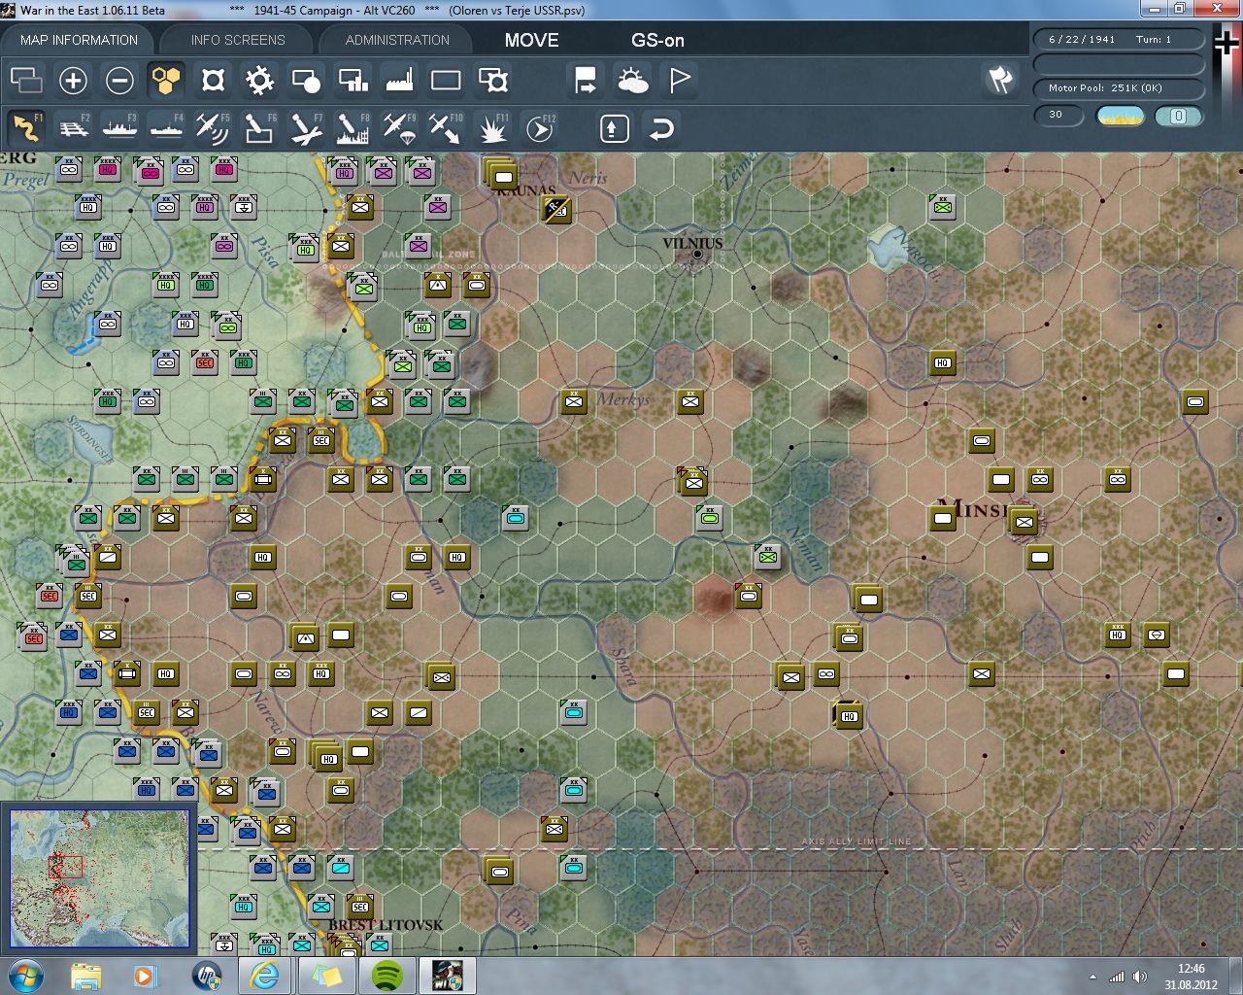The height and width of the screenshot is (995, 1243).
Task: Click the Motor Pool 251K display
Action: coord(1119,87)
